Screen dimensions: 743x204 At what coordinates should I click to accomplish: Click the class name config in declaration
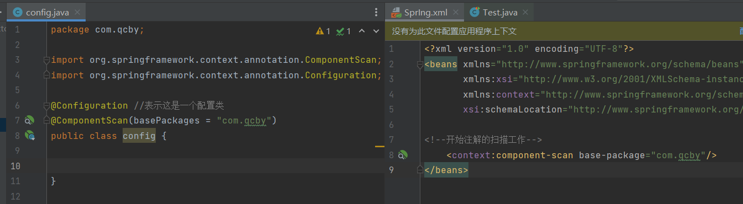(x=139, y=136)
